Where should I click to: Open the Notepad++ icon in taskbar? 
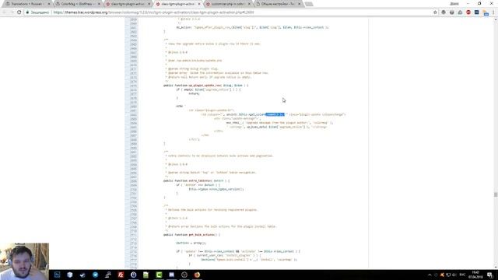(146, 275)
